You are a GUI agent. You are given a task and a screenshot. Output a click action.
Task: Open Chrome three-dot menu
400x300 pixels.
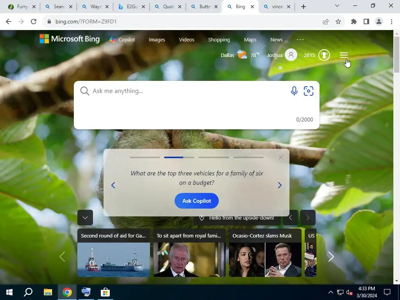tap(391, 22)
